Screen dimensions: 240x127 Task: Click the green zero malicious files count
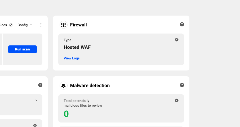(x=66, y=114)
